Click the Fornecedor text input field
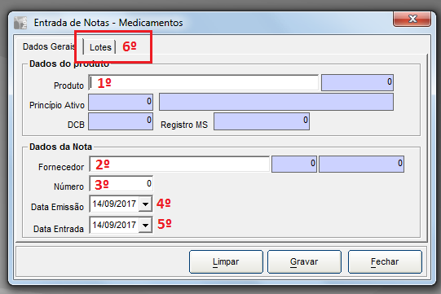The image size is (441, 294). coord(179,165)
